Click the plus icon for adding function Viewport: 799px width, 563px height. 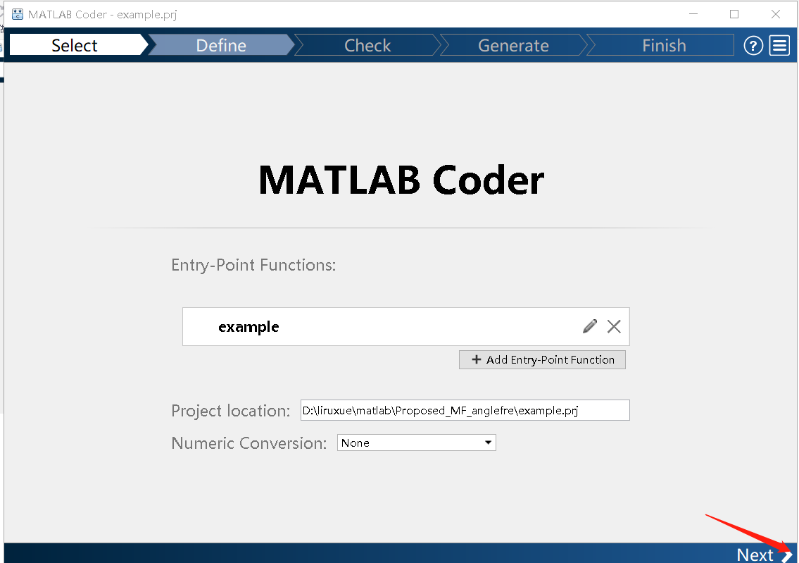pyautogui.click(x=477, y=359)
